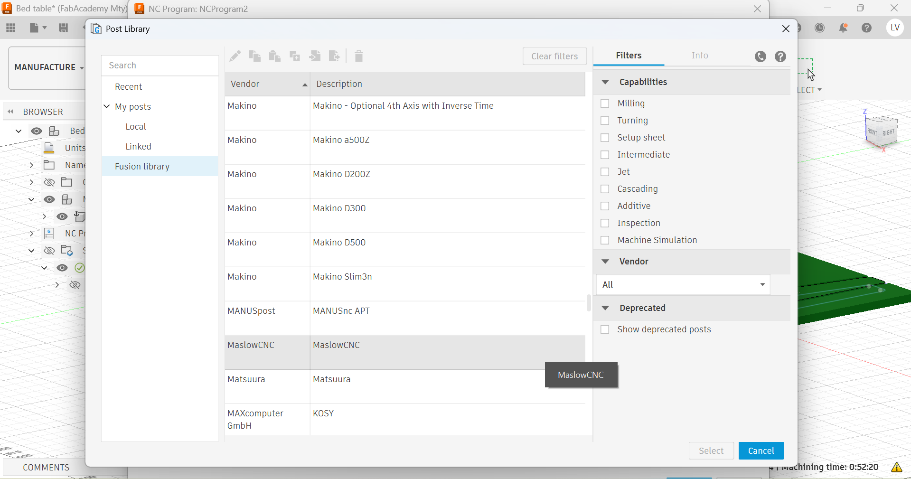
Task: Click the Named folder icon in browser
Action: pos(49,165)
